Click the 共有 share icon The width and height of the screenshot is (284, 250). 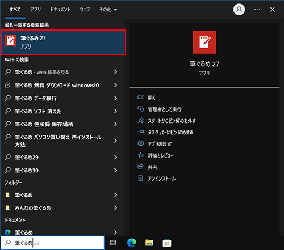point(140,167)
